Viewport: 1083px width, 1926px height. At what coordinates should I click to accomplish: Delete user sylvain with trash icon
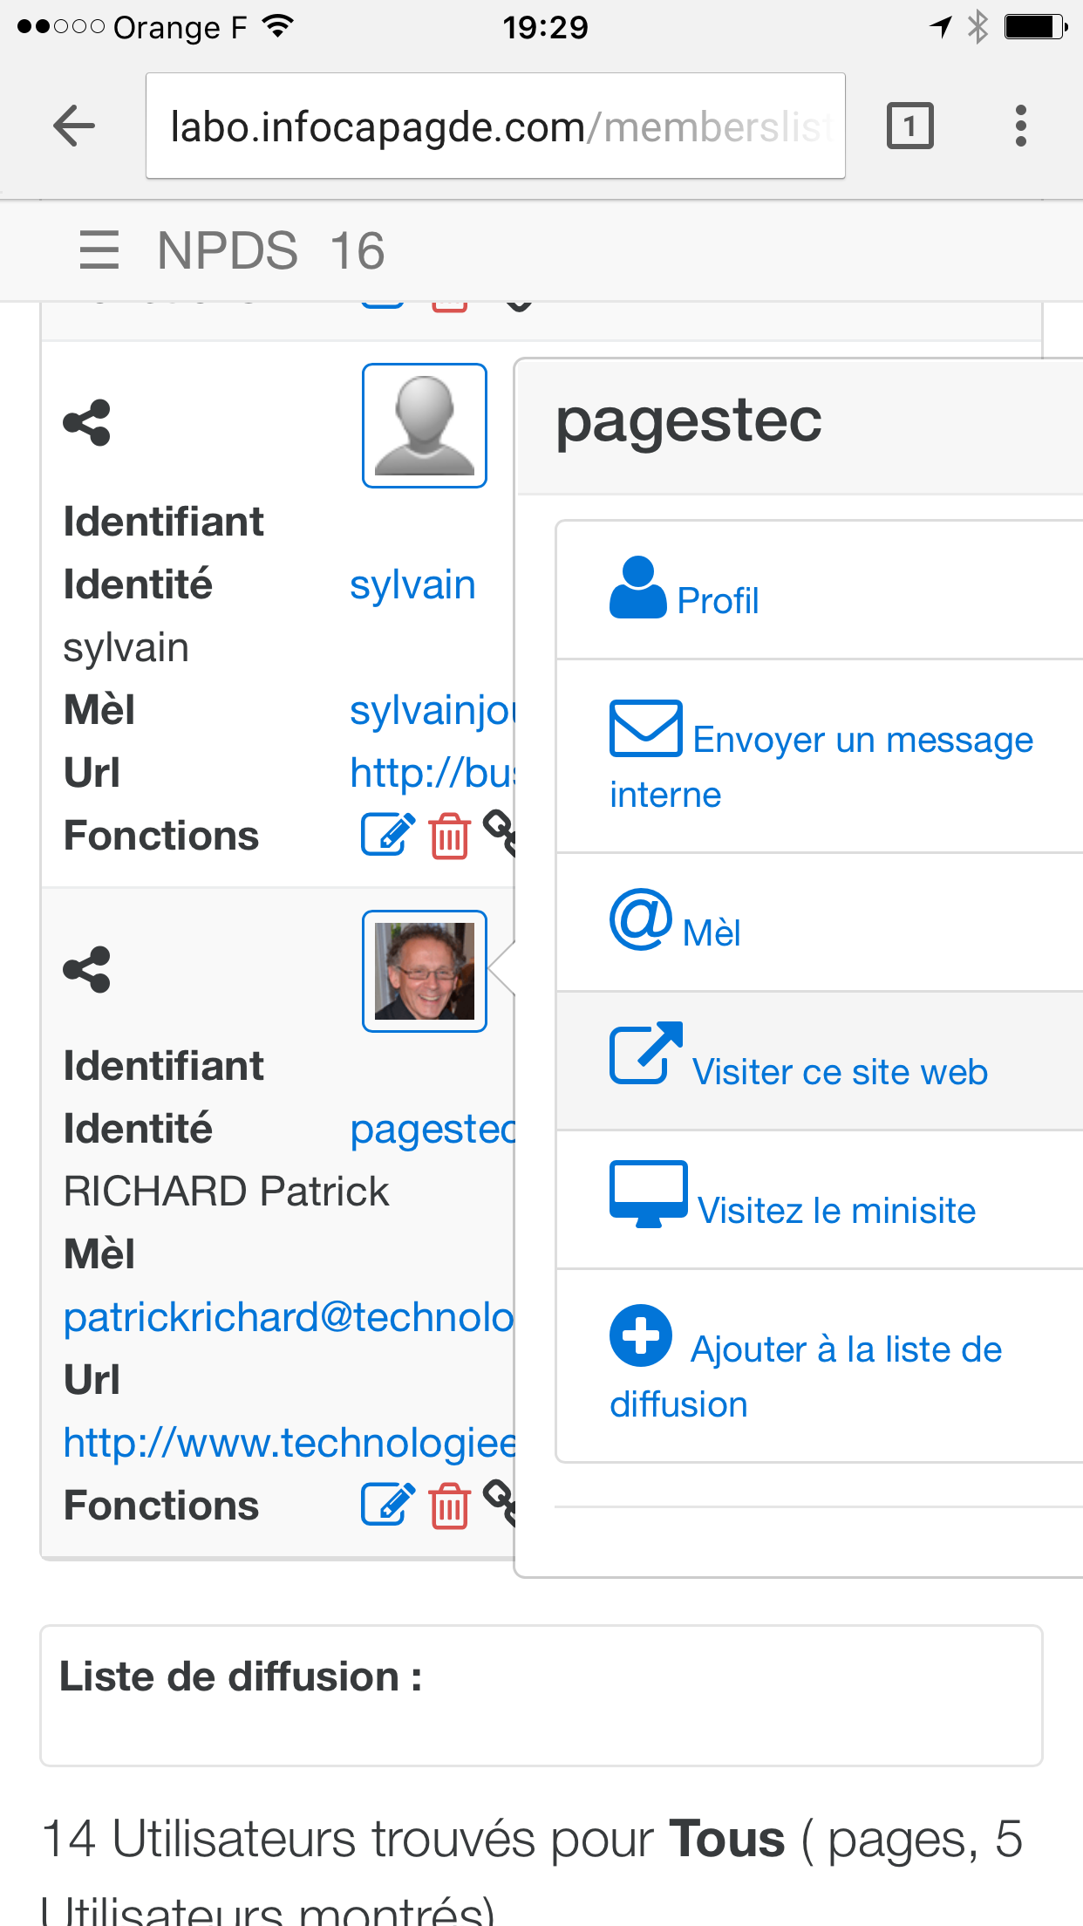pyautogui.click(x=449, y=837)
